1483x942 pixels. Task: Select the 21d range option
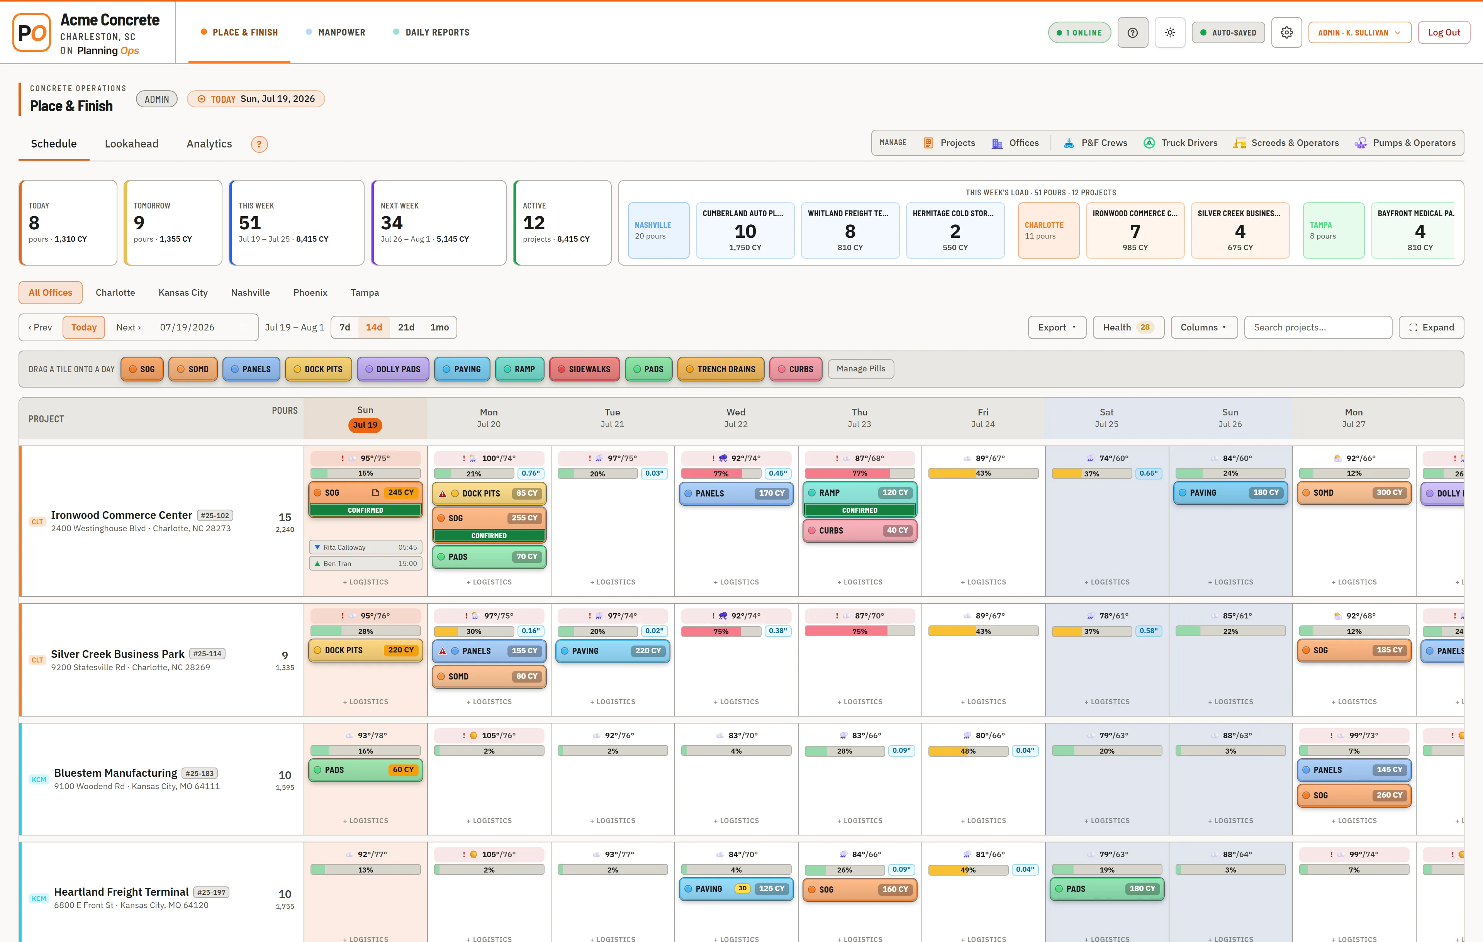pyautogui.click(x=406, y=327)
